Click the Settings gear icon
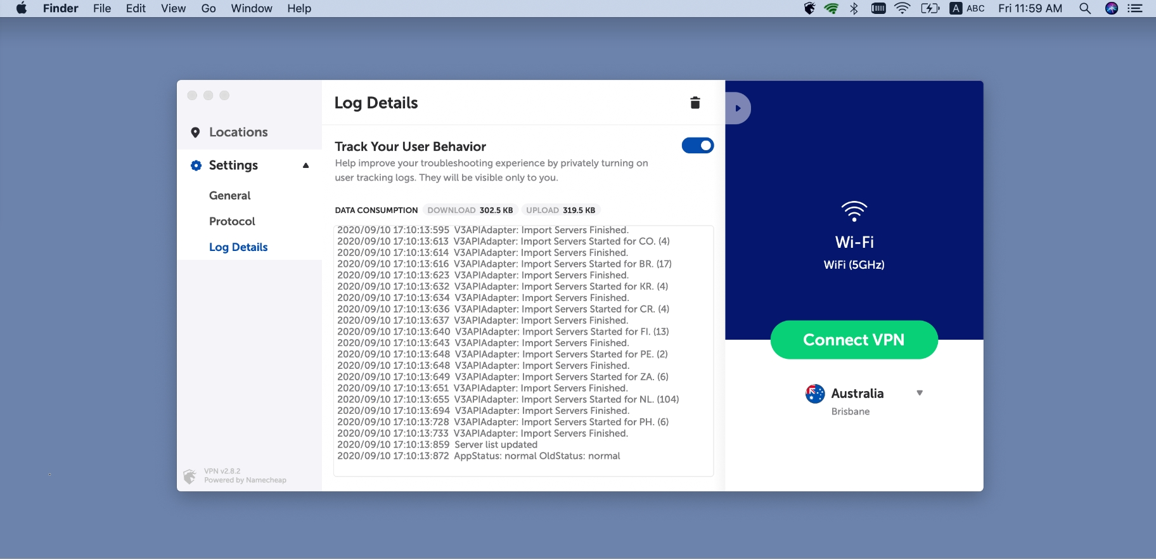This screenshot has width=1156, height=559. 196,165
